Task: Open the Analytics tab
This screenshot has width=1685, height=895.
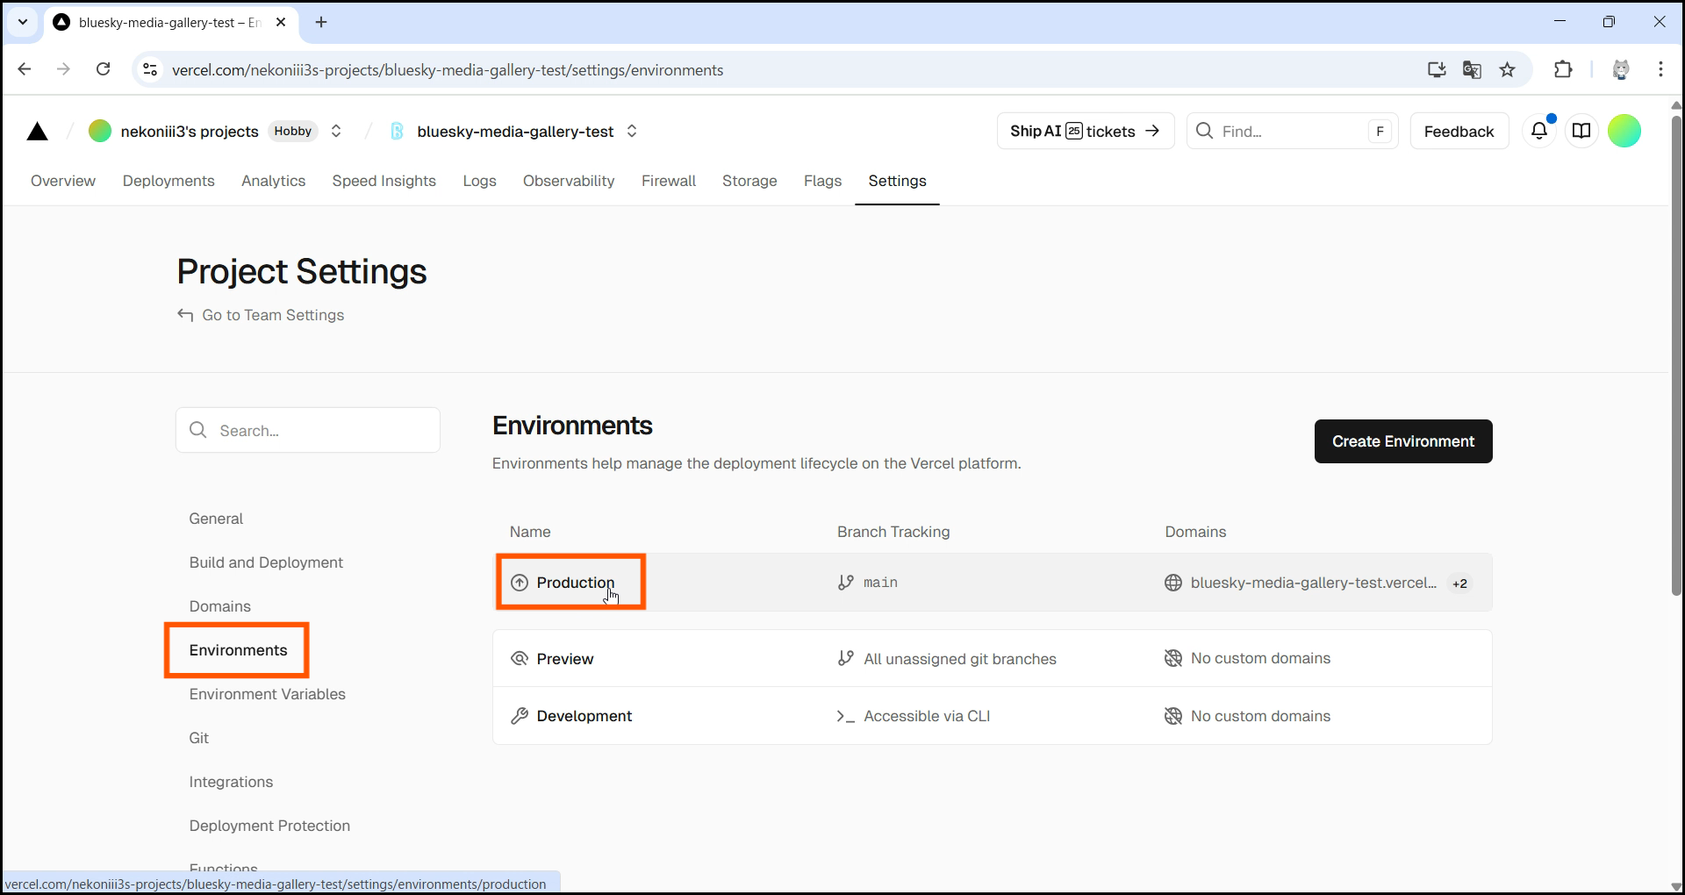Action: coord(274,181)
